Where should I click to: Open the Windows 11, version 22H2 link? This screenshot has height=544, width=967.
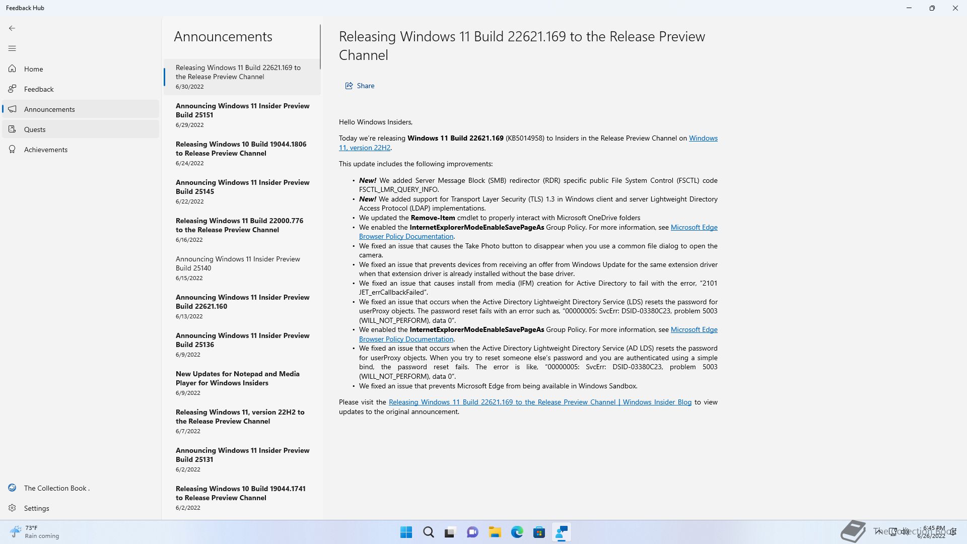(x=703, y=138)
